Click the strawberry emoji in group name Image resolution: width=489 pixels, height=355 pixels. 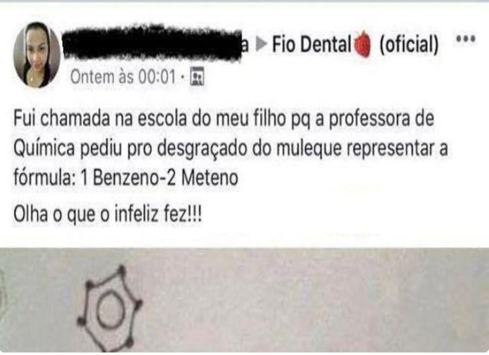point(363,45)
